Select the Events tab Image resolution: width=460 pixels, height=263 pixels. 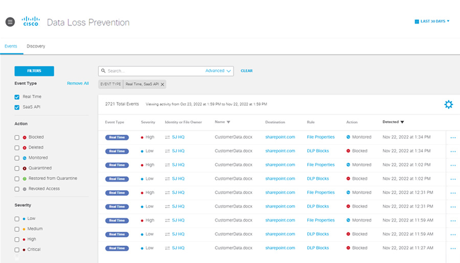11,46
